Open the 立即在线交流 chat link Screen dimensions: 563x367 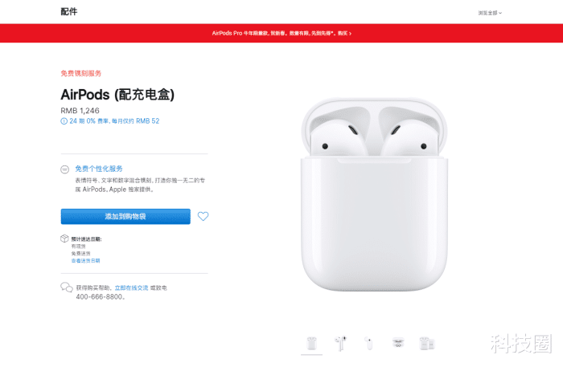pos(131,287)
